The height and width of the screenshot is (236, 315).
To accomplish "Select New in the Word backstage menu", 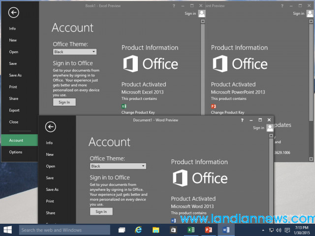I will [50, 154].
